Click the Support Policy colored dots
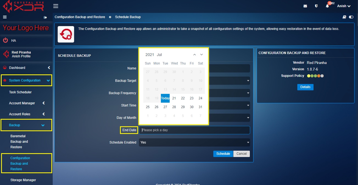This screenshot has height=185, width=358. [315, 76]
